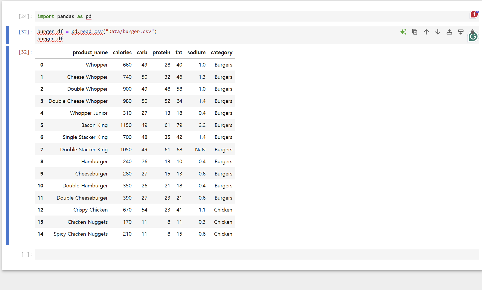The width and height of the screenshot is (482, 290).
Task: Click the calories value 980
Action: 127,101
